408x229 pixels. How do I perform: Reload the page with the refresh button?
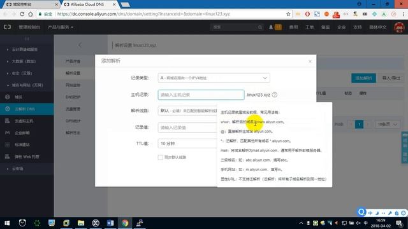[22, 14]
